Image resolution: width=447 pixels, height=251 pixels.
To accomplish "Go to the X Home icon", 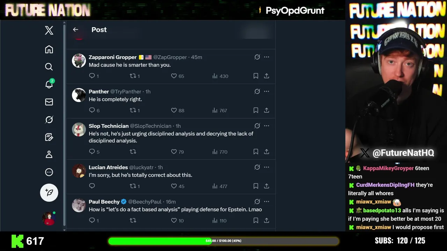I will pos(49,50).
